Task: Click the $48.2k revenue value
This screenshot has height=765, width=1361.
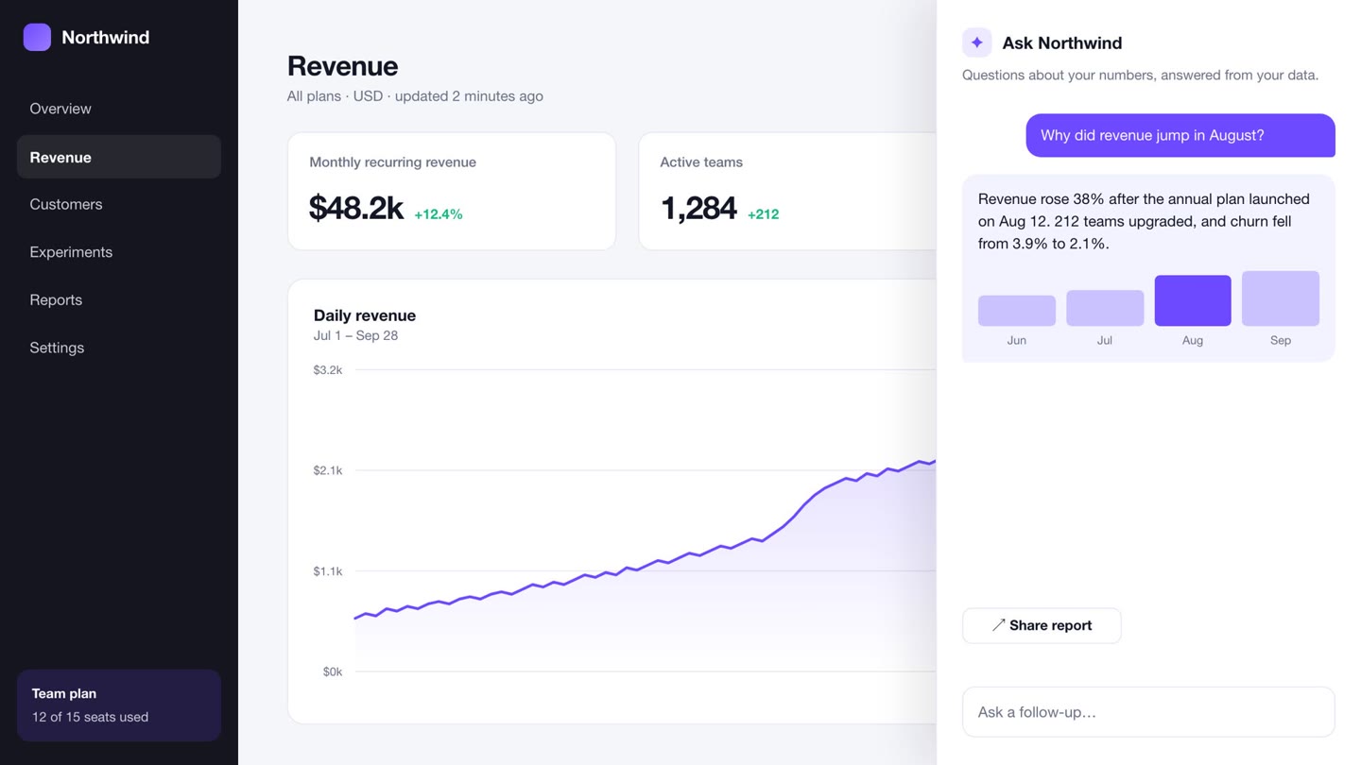Action: coord(356,208)
